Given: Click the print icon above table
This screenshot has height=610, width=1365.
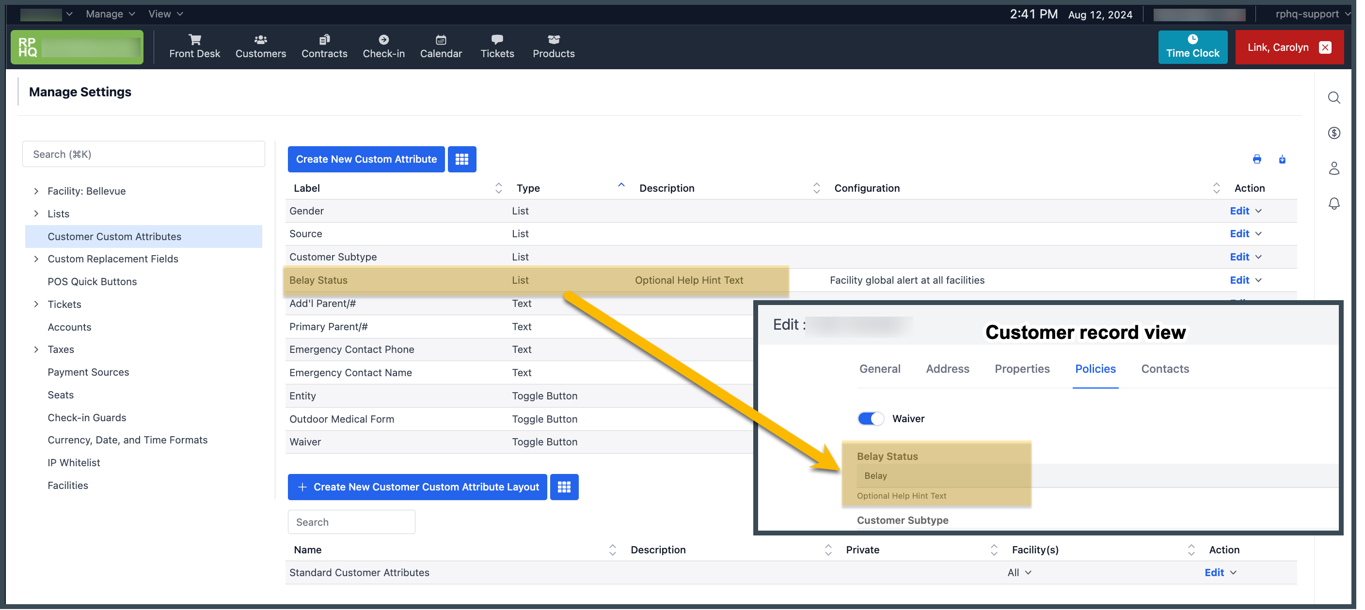Looking at the screenshot, I should pos(1256,159).
